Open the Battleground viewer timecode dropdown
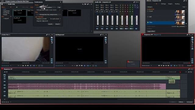The image size is (195, 110). (x=65, y=66)
